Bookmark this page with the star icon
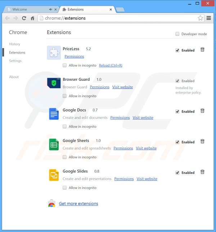The height and width of the screenshot is (232, 216). [200, 18]
